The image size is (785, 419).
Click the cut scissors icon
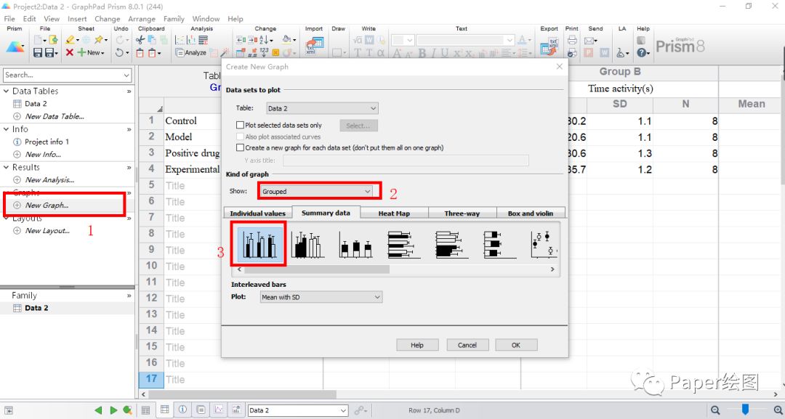(140, 40)
